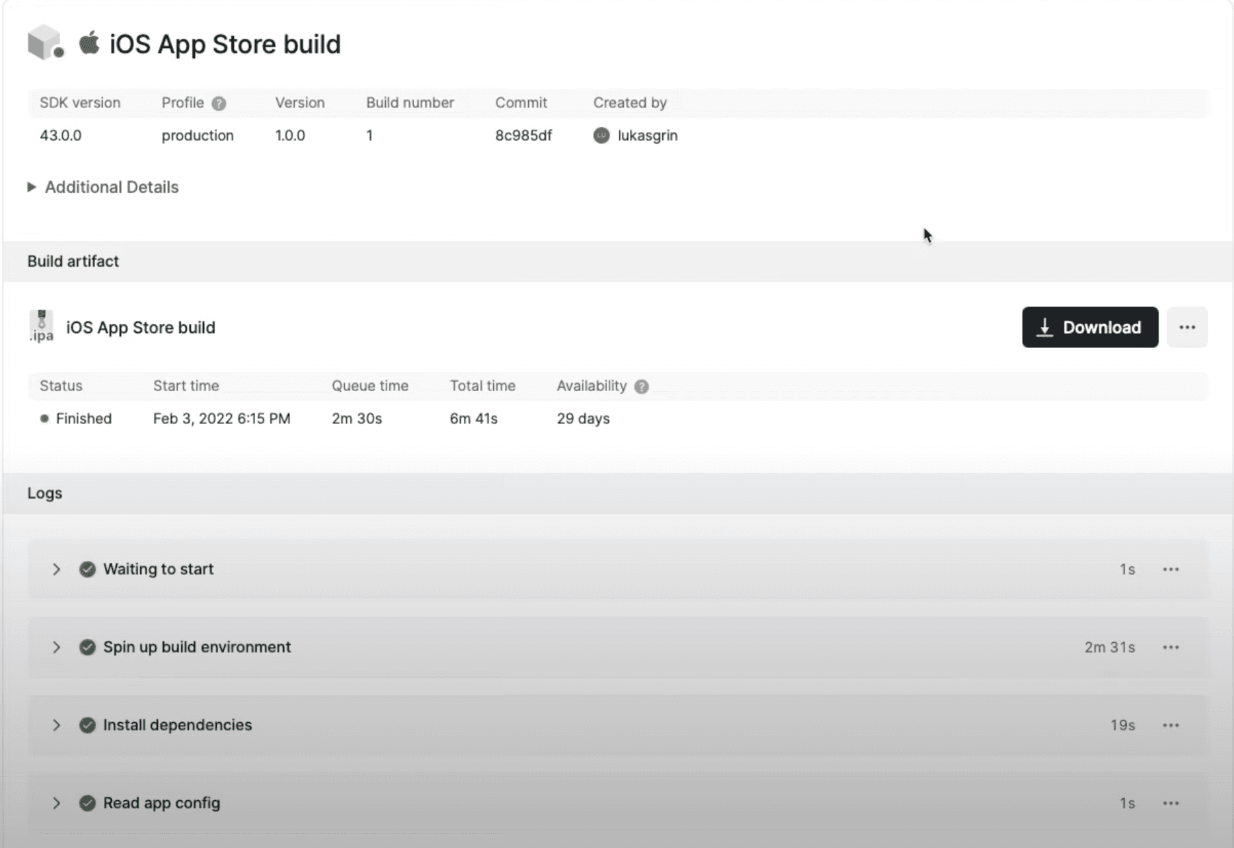Open the overflow menu on Waiting to start row
The width and height of the screenshot is (1234, 848).
click(x=1171, y=569)
